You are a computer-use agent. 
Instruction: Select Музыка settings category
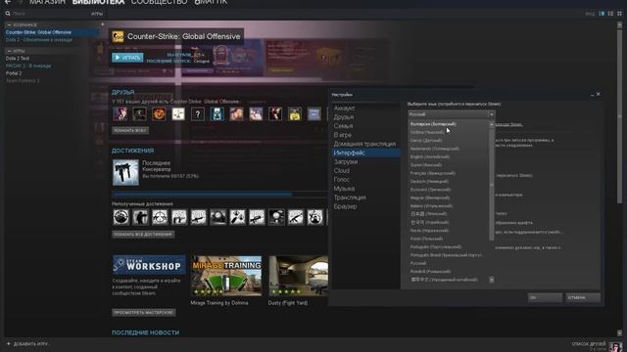click(344, 189)
